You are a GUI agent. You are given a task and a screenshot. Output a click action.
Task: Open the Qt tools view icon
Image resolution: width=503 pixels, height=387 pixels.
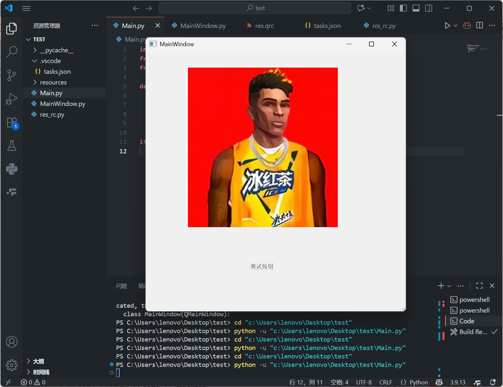tap(12, 192)
